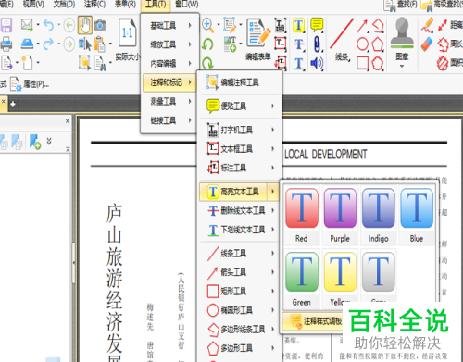The image size is (463, 362).
Task: Expand the 标注工具 submenu arrow
Action: 272,168
